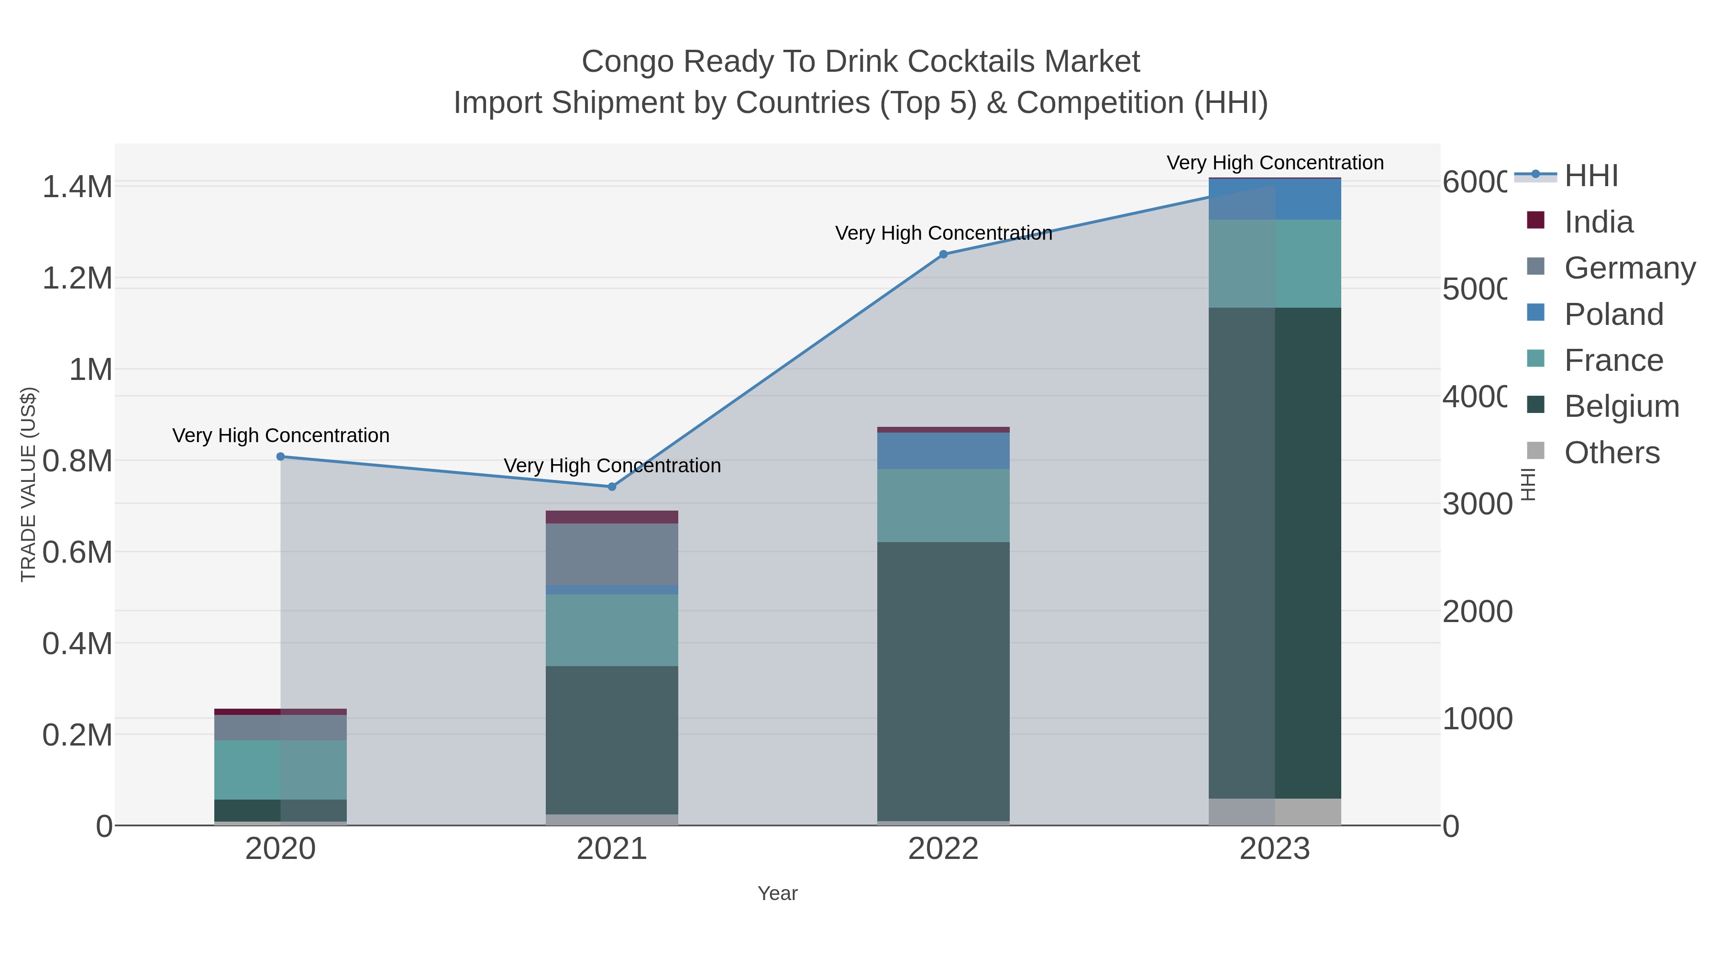This screenshot has width=1722, height=969.
Task: Click 'Very High Concentration' annotation above 2023
Action: (x=1275, y=163)
